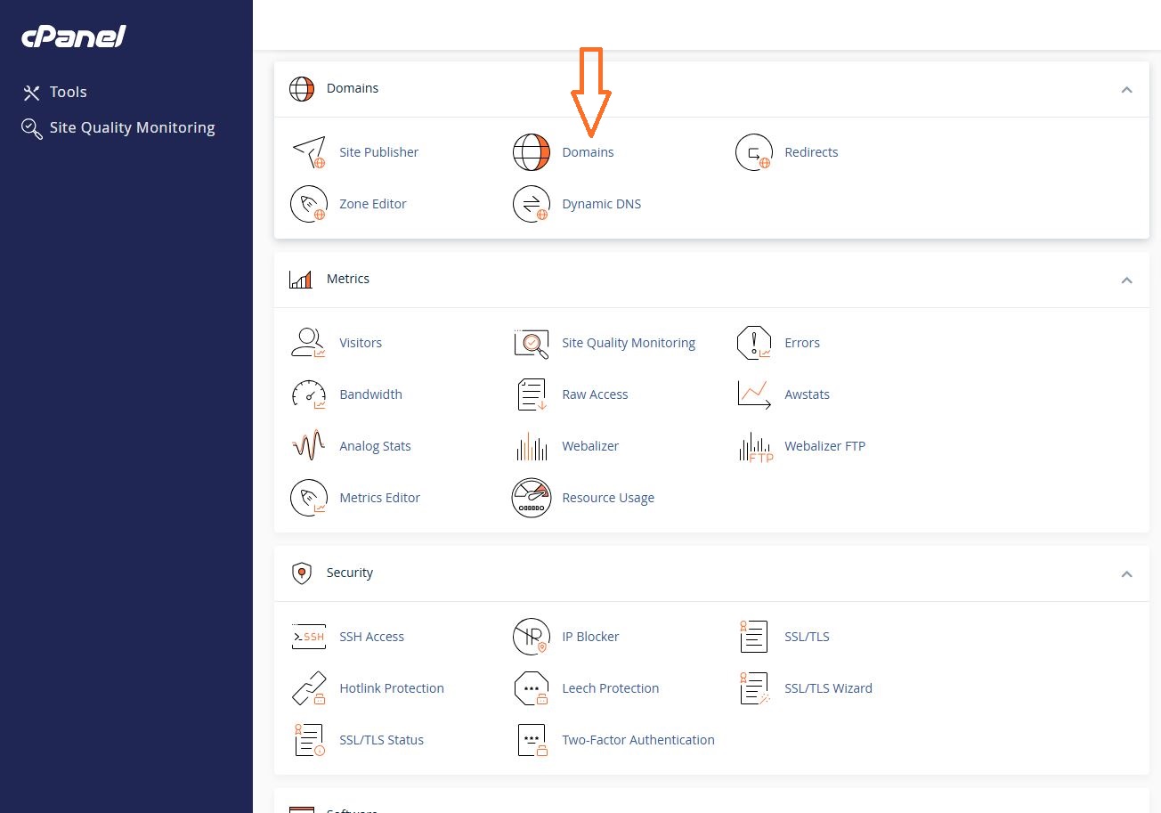
Task: Open the SSL/TLS Status link
Action: [381, 740]
